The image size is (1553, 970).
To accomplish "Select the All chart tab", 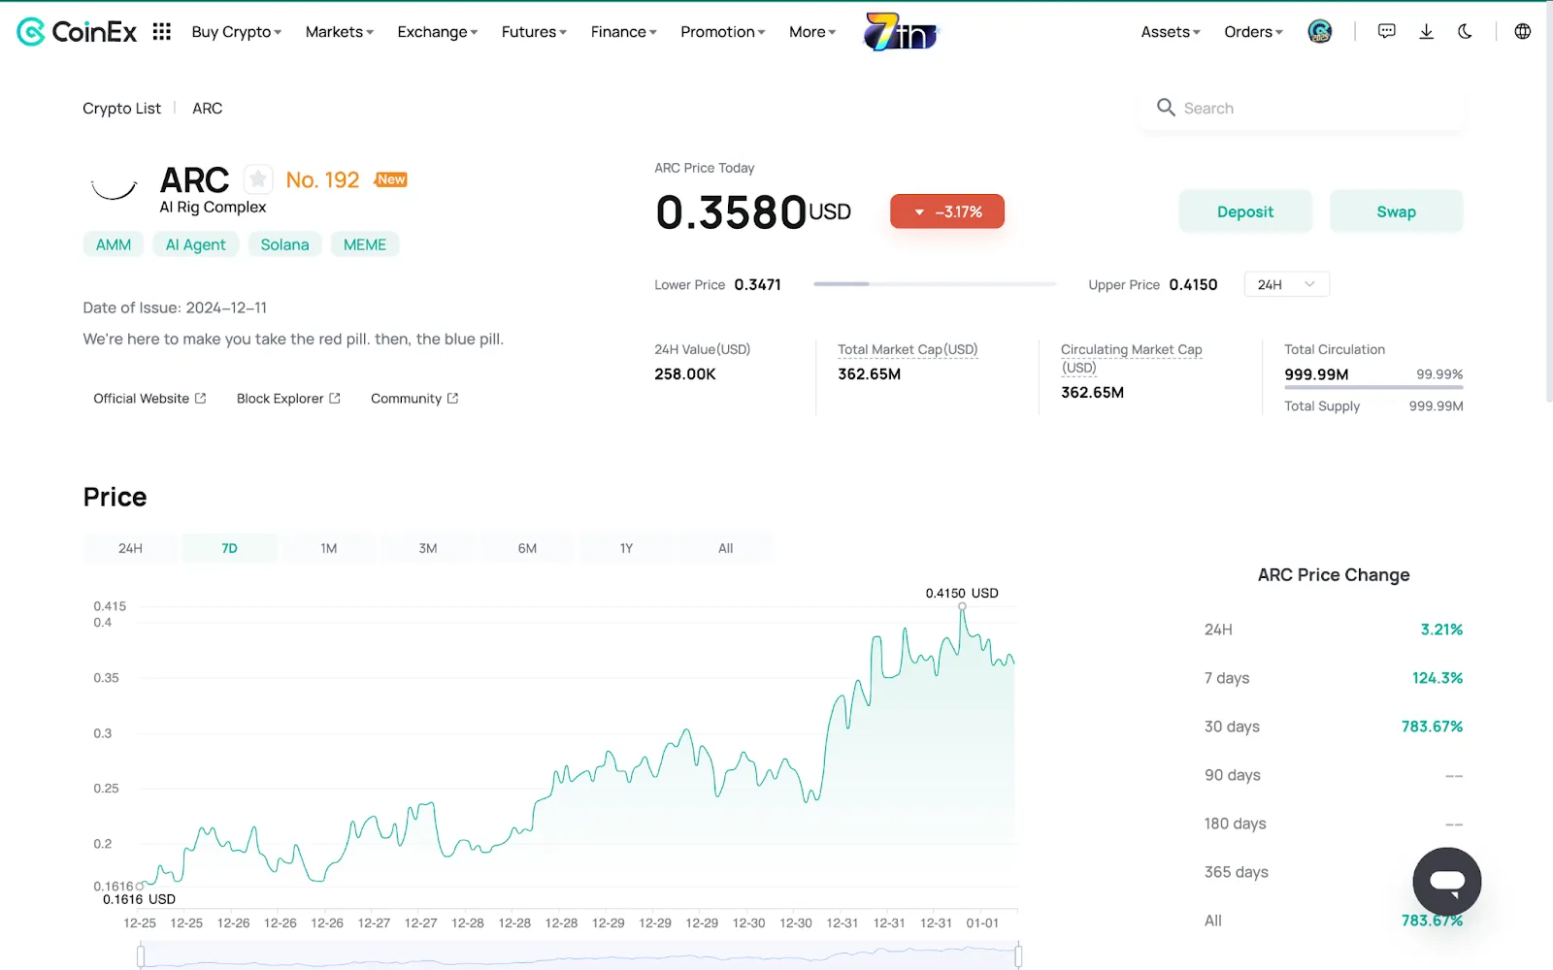I will pyautogui.click(x=725, y=548).
